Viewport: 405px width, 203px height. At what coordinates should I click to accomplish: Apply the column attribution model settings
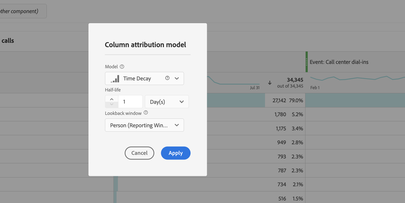click(x=176, y=153)
